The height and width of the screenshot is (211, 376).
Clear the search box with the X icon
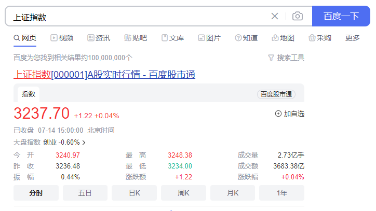click(x=275, y=16)
